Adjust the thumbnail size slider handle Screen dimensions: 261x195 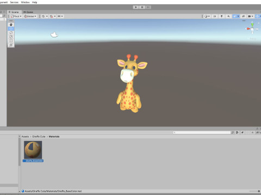point(259,191)
